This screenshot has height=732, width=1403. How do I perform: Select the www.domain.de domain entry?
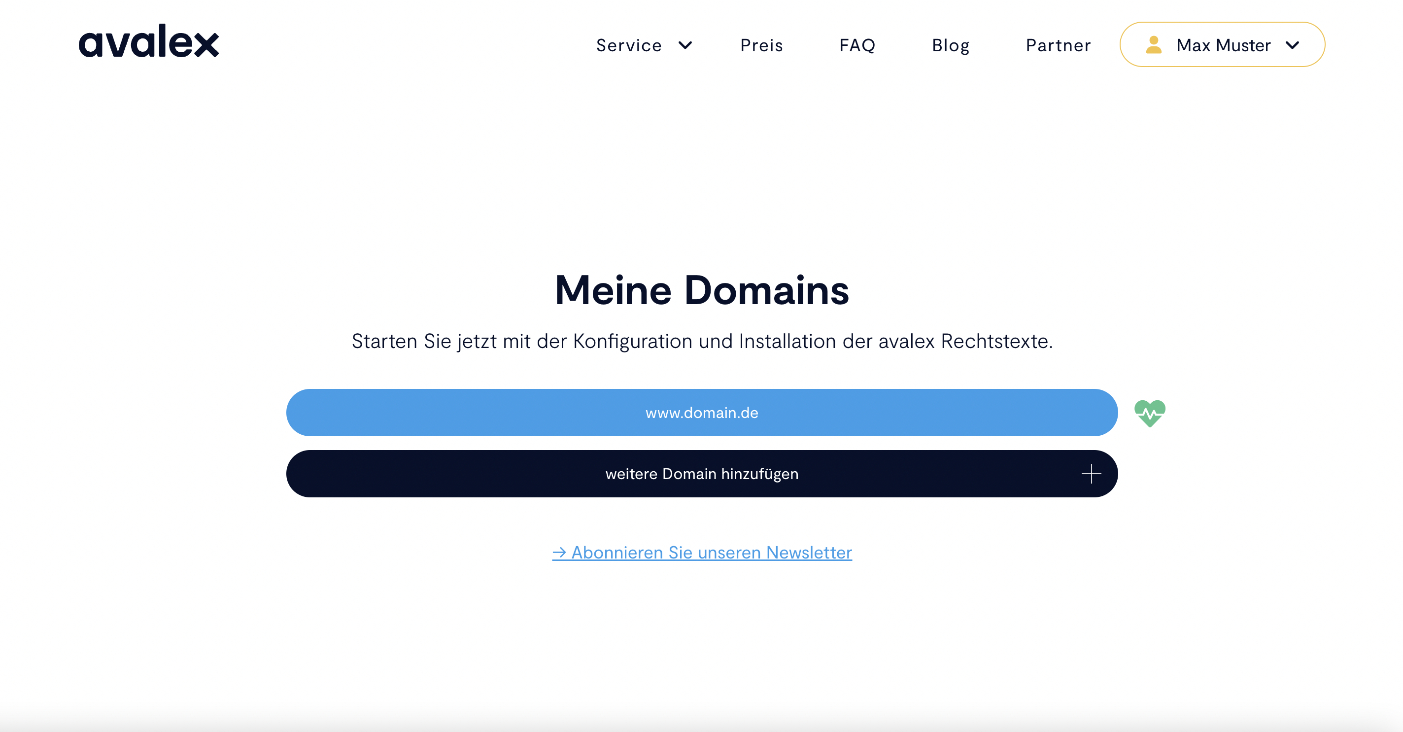(x=702, y=412)
